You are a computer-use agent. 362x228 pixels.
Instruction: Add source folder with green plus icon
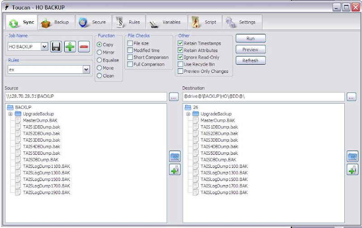tap(175, 170)
